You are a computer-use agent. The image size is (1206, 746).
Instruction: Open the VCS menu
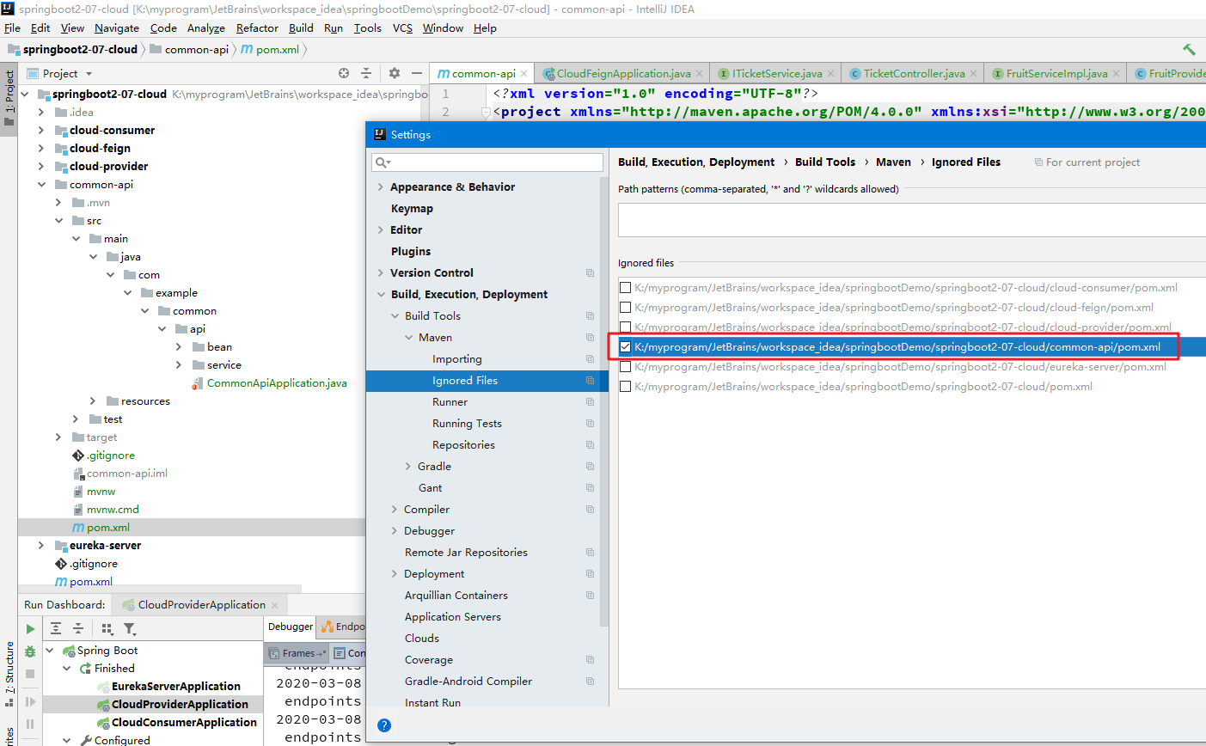click(x=402, y=28)
